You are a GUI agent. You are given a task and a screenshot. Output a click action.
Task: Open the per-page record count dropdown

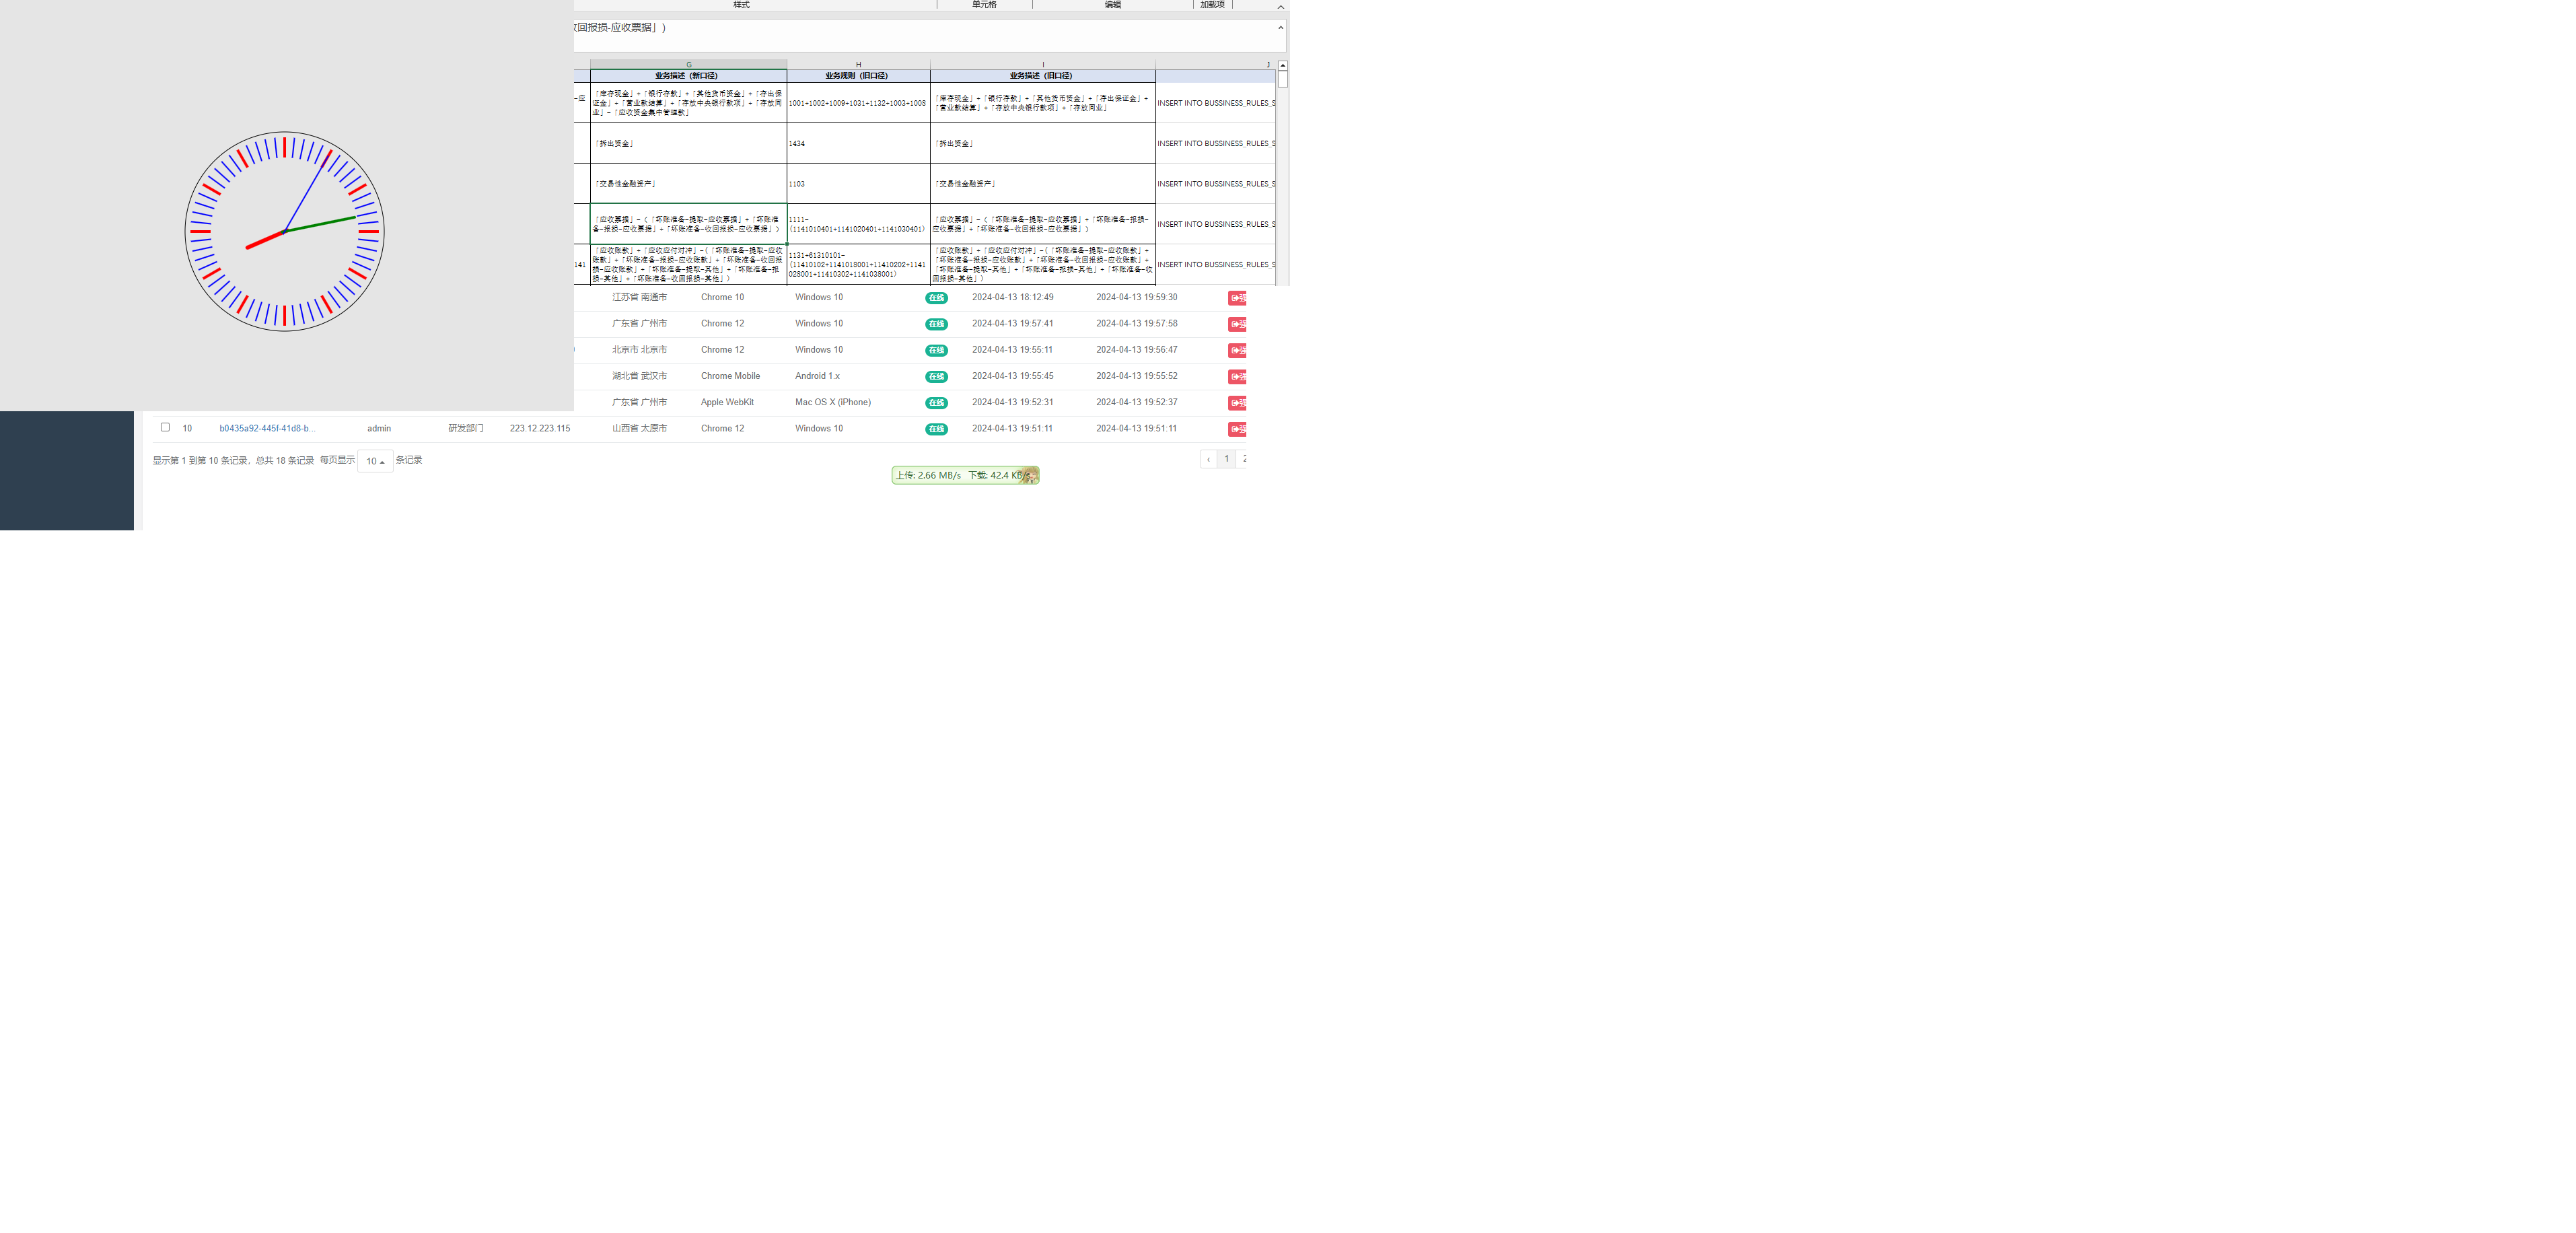click(375, 461)
